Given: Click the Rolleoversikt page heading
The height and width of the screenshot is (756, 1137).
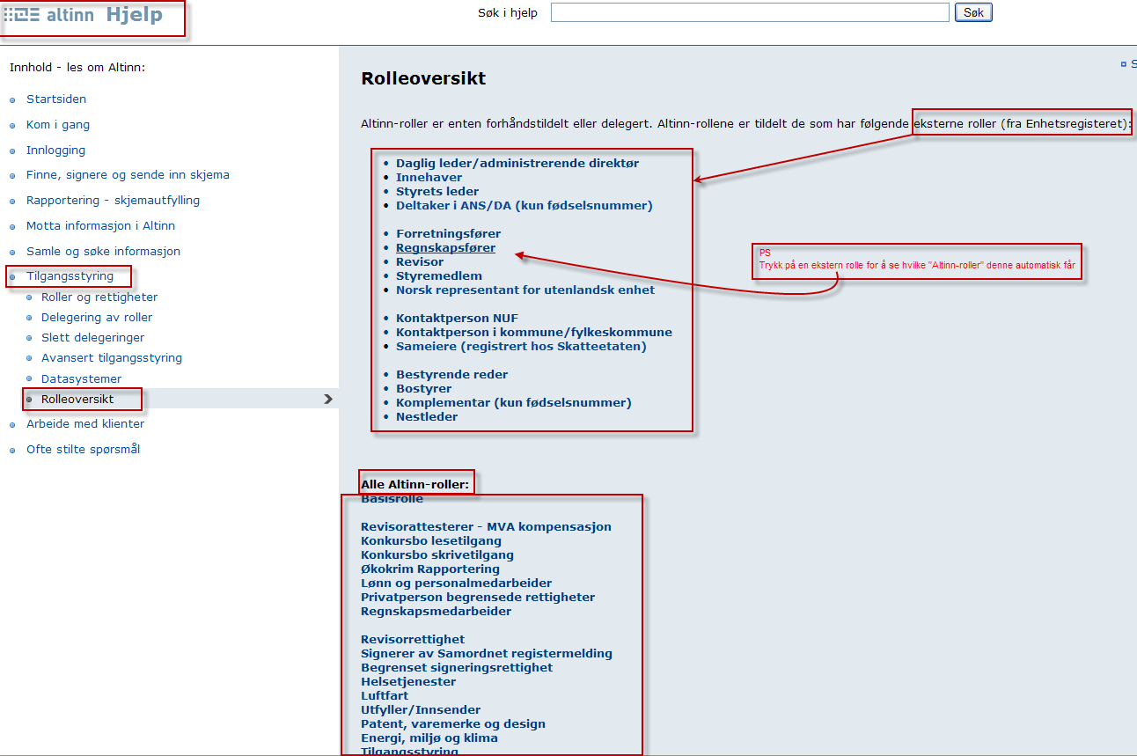Looking at the screenshot, I should pos(423,79).
